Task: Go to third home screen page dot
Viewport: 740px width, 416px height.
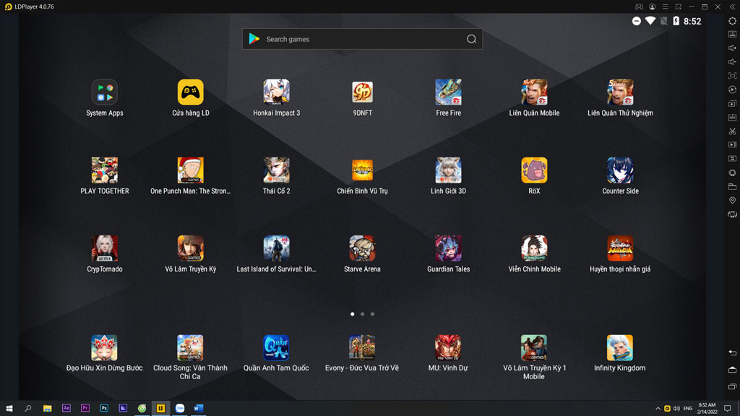Action: point(372,314)
